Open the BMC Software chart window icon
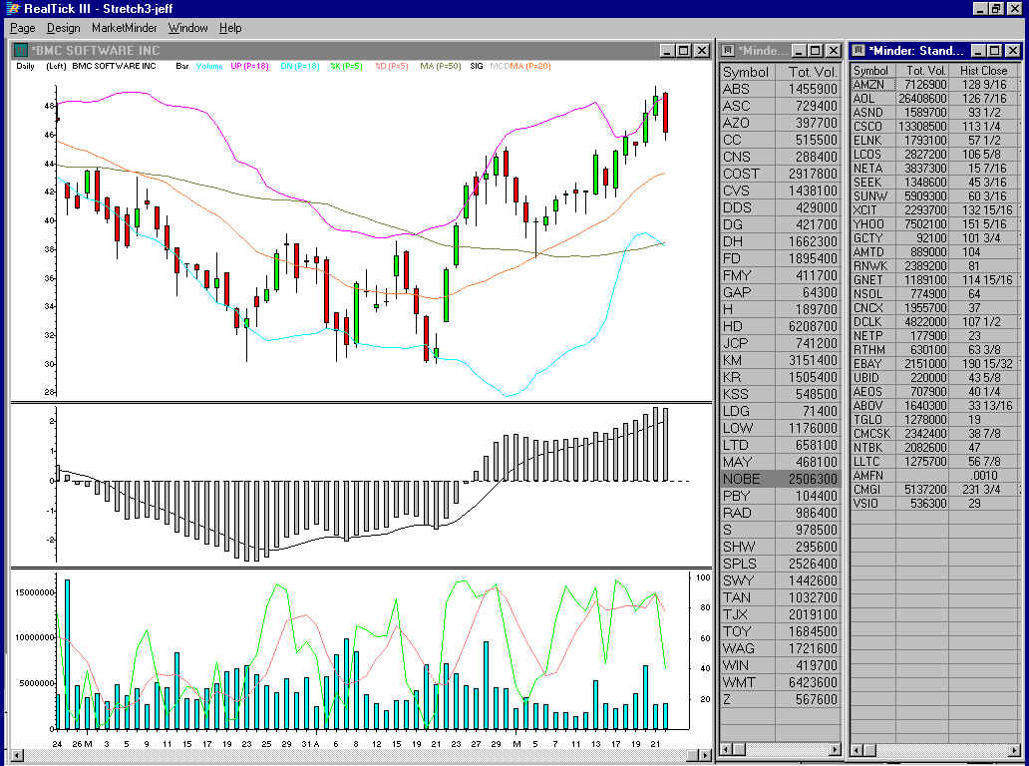1029x766 pixels. (x=22, y=51)
